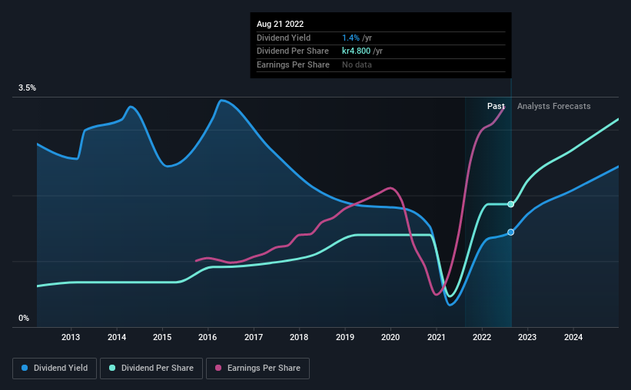
Task: Click the 1.4% dividend yield value
Action: pyautogui.click(x=350, y=38)
